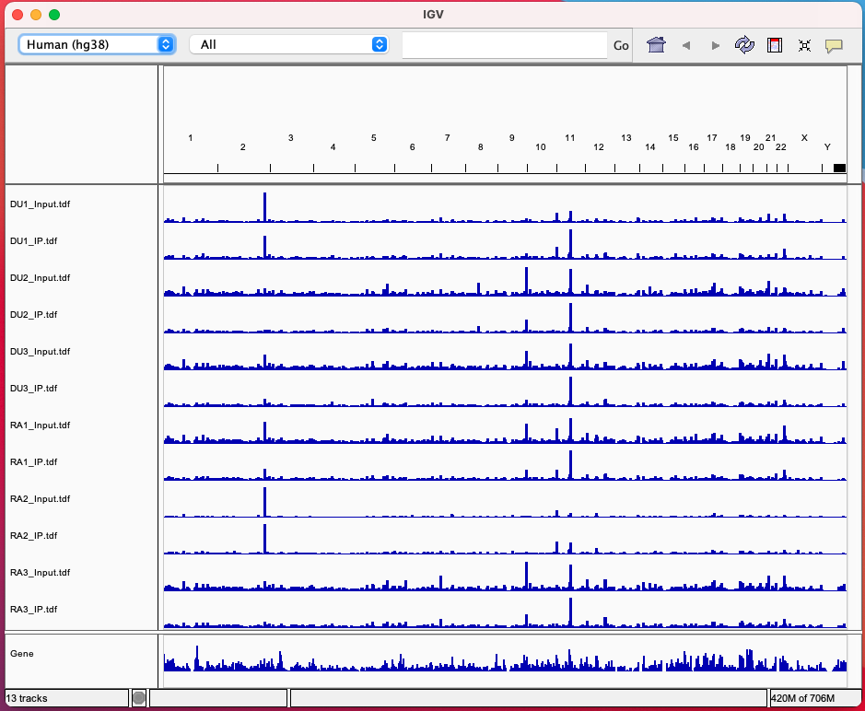Define a region of interest
865x711 pixels.
click(x=775, y=45)
